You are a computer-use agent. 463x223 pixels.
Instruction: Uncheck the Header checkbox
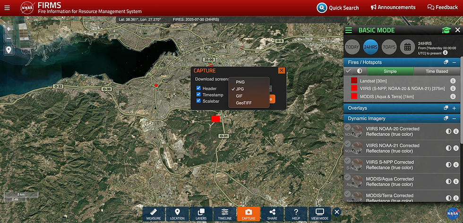199,88
